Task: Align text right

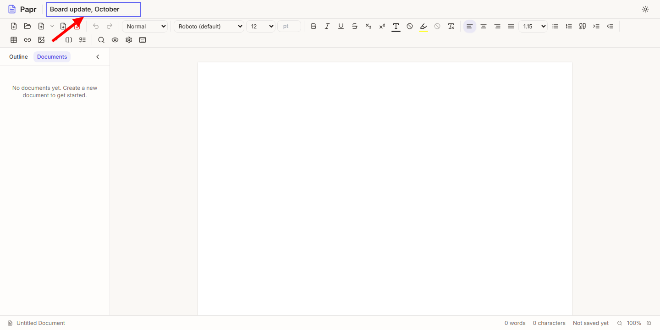Action: click(x=497, y=26)
